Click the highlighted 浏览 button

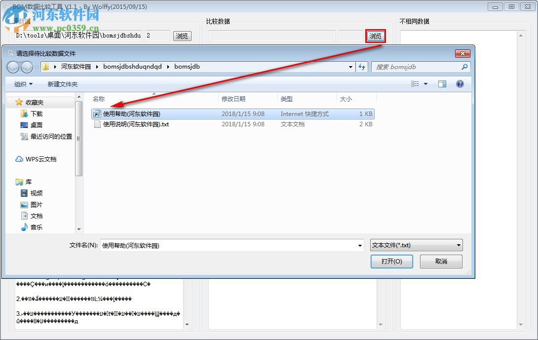pos(376,36)
